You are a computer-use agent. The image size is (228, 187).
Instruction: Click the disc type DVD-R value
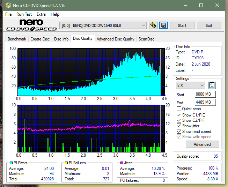[x=198, y=52]
